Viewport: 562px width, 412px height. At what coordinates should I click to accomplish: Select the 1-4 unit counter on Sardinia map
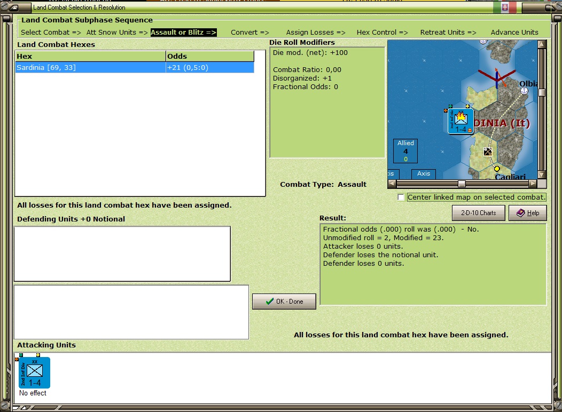click(x=460, y=121)
